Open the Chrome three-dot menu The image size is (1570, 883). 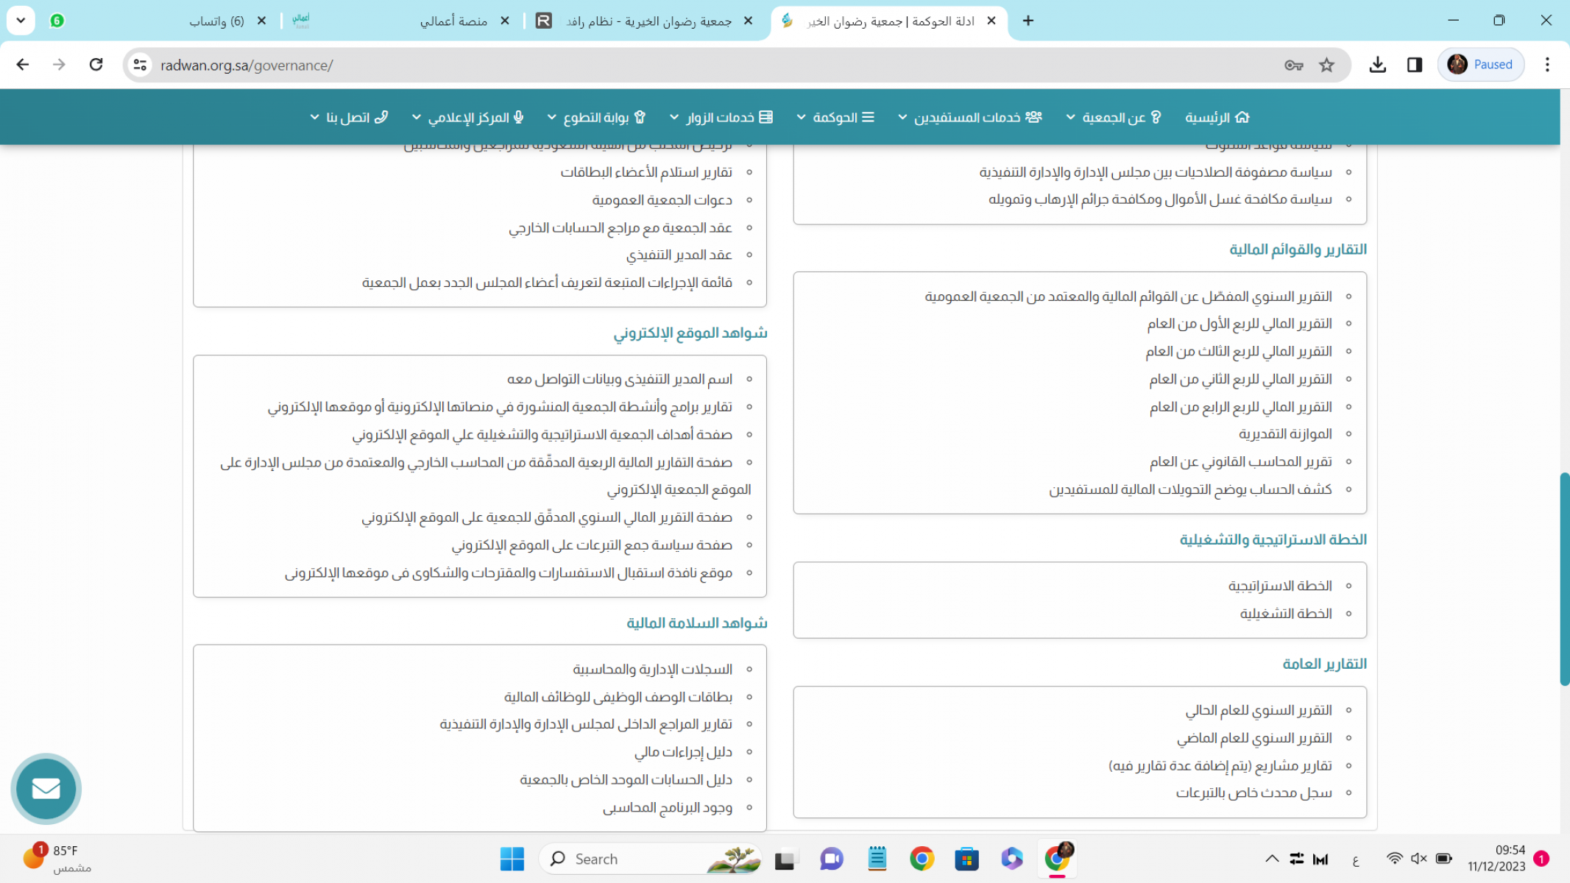pos(1546,65)
